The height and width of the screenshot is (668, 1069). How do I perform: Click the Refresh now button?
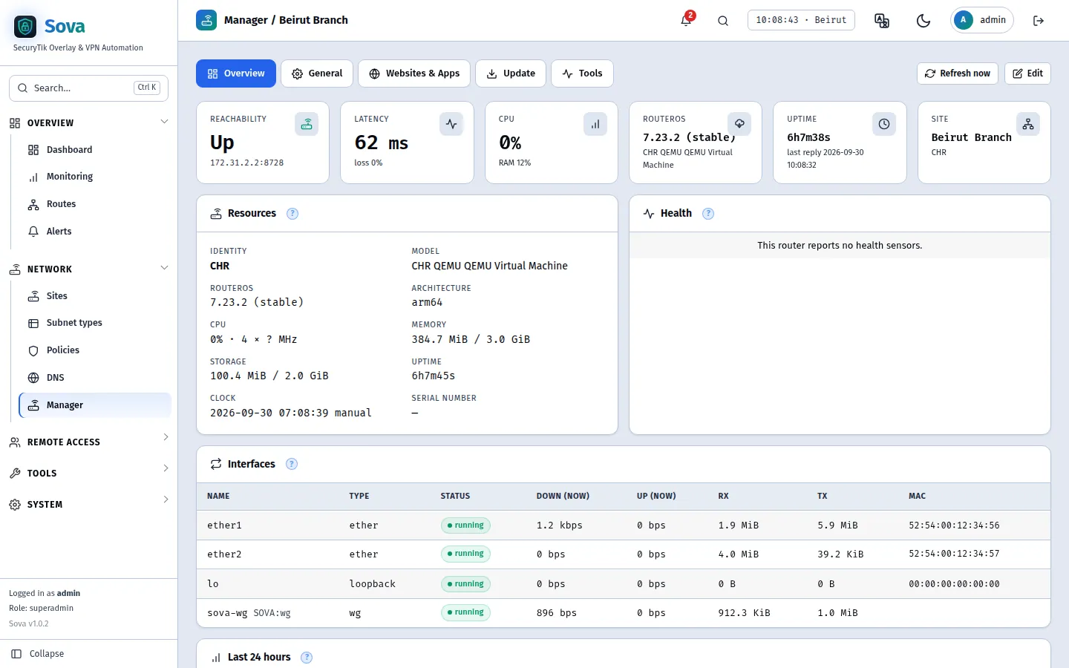coord(958,73)
